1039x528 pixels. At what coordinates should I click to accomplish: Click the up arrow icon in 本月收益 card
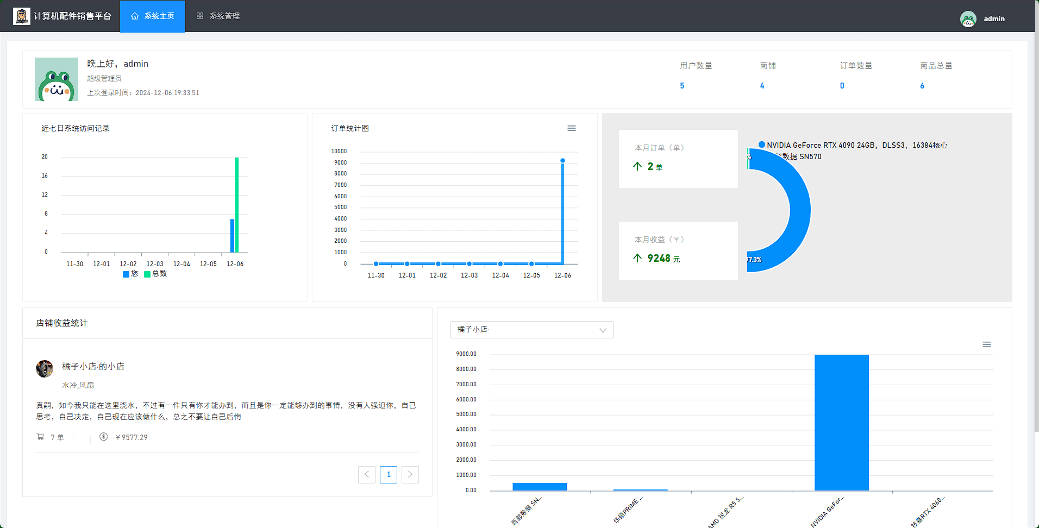(x=637, y=258)
